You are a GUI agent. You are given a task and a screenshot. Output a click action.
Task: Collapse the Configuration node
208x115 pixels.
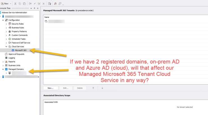[x=3, y=20]
